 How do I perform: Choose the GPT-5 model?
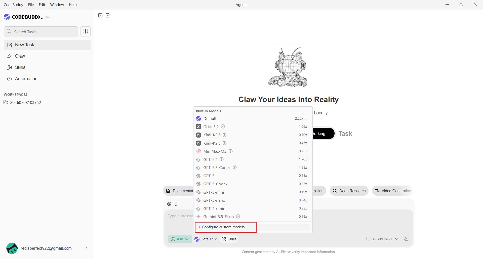pos(253,176)
